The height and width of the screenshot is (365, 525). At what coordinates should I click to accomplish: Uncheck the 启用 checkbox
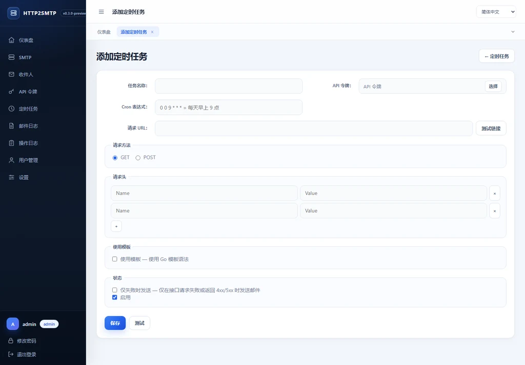click(114, 297)
